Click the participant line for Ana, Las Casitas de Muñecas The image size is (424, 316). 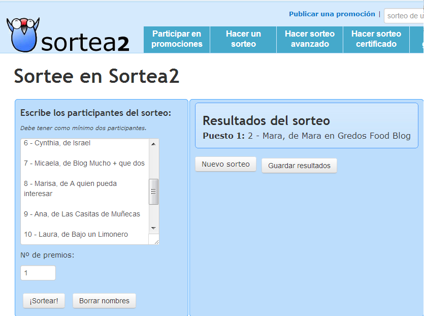click(x=82, y=214)
